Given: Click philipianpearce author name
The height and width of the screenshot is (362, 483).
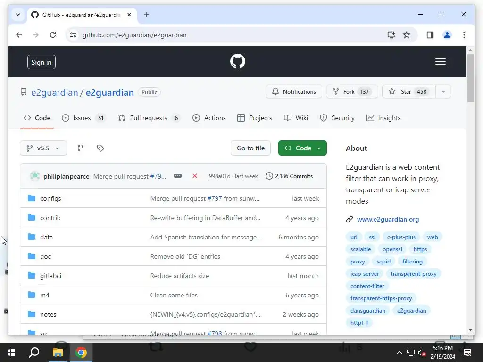Looking at the screenshot, I should (66, 176).
